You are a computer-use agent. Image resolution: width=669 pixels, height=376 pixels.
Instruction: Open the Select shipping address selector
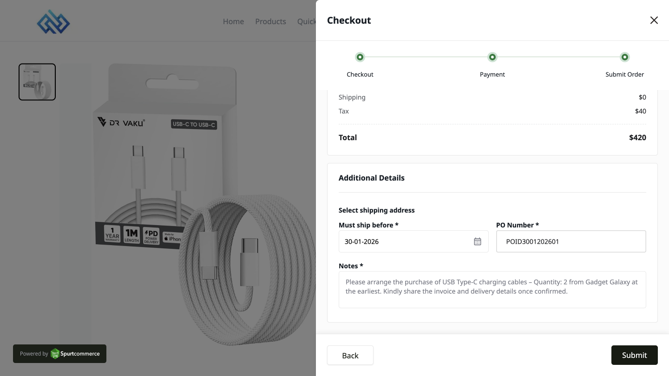coord(377,210)
